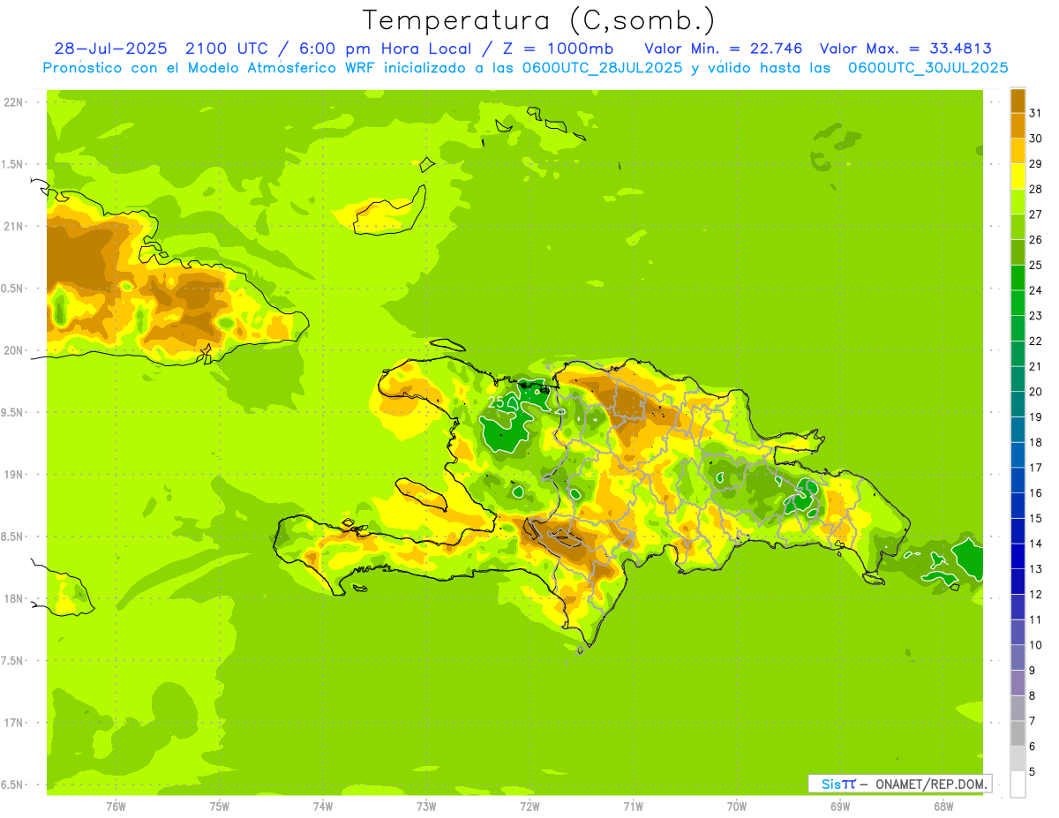Click the "71W" longitude axis label

point(633,806)
